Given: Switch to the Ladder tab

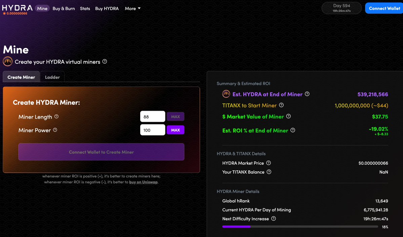Looking at the screenshot, I should (x=52, y=77).
